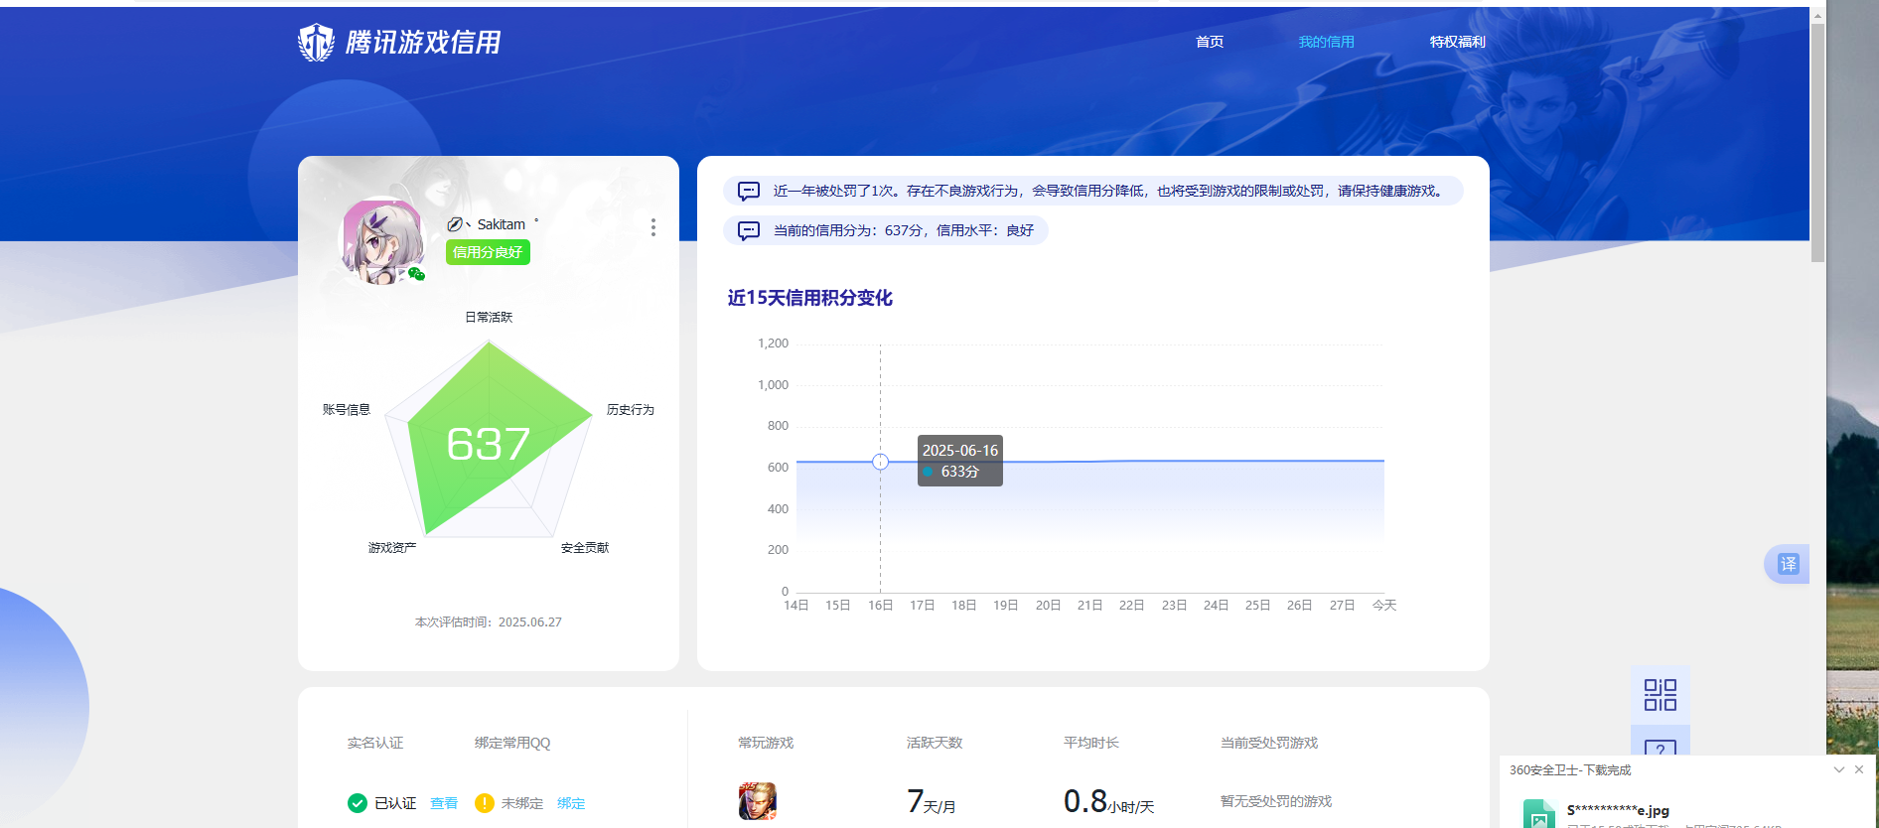Click the 7天/月 active days value
Image resolution: width=1879 pixels, height=828 pixels.
931,801
